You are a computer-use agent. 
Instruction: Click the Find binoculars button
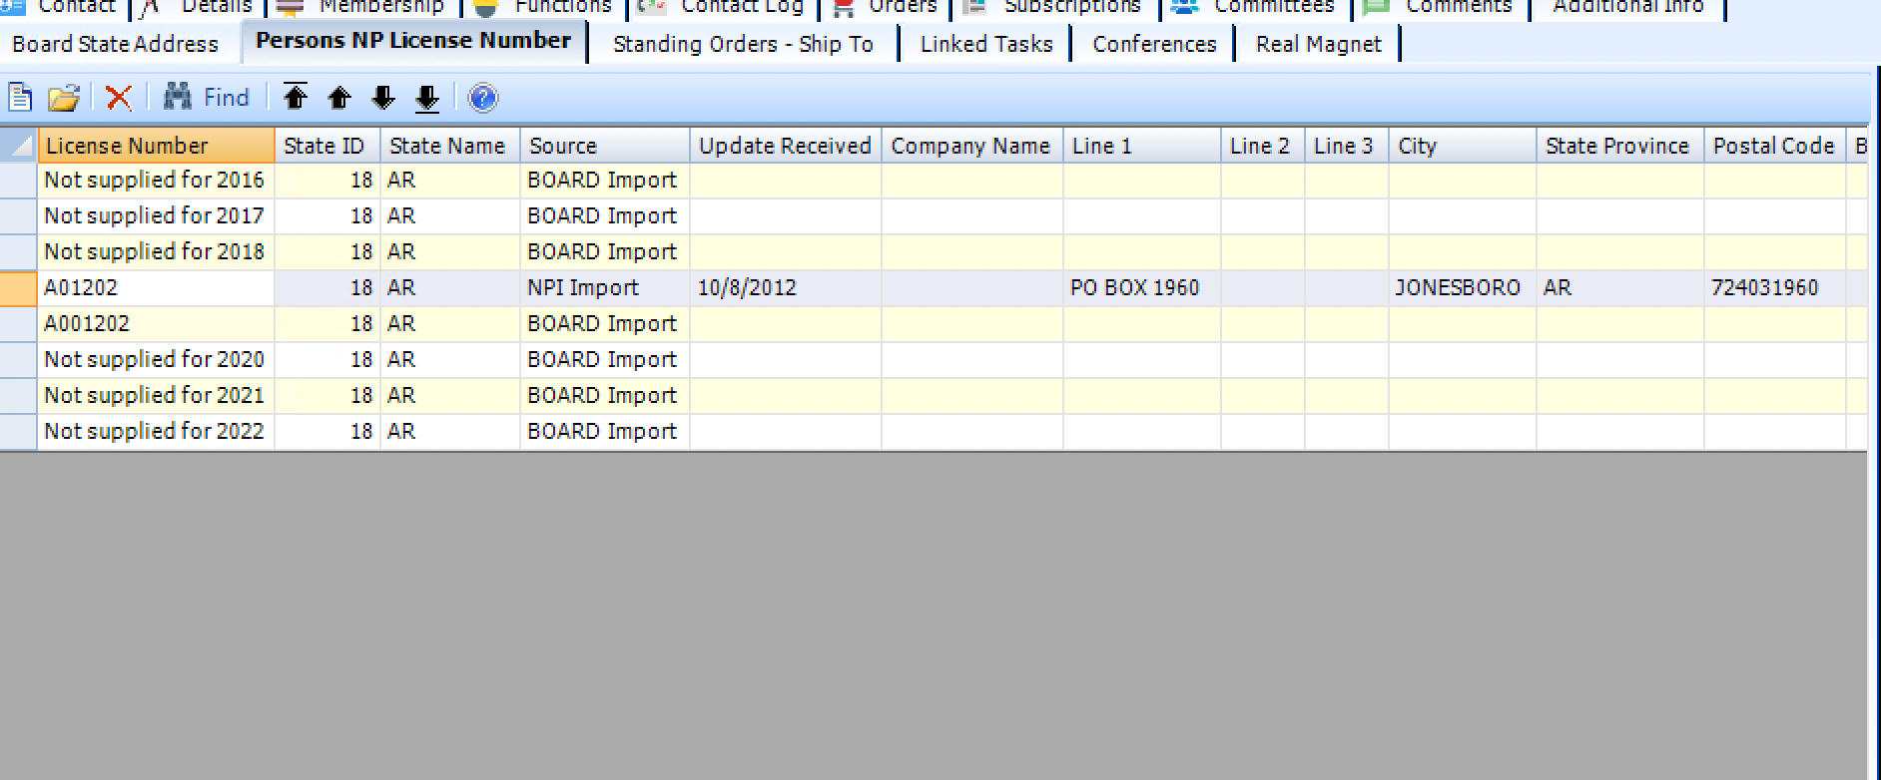pos(207,98)
